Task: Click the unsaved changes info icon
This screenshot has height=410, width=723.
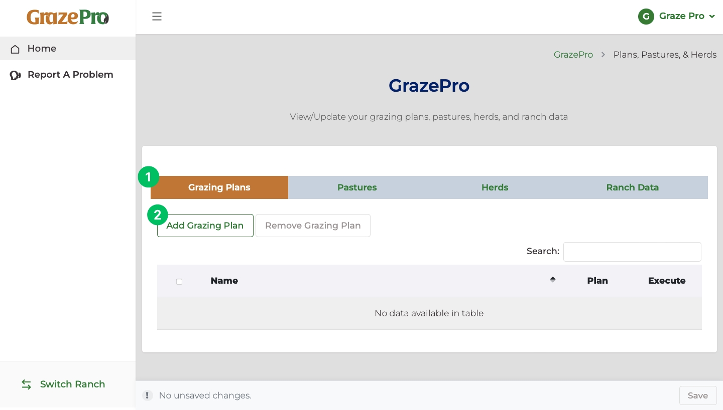Action: tap(147, 395)
